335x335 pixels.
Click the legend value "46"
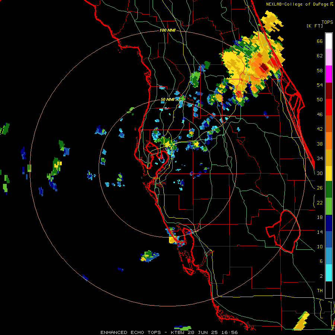[320, 114]
